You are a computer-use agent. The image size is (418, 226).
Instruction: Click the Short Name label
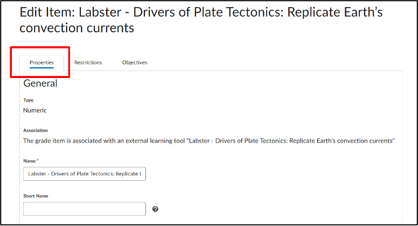[36, 196]
